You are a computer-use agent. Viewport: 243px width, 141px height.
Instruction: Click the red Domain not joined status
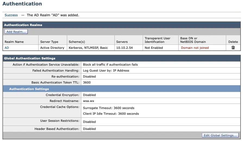[195, 48]
